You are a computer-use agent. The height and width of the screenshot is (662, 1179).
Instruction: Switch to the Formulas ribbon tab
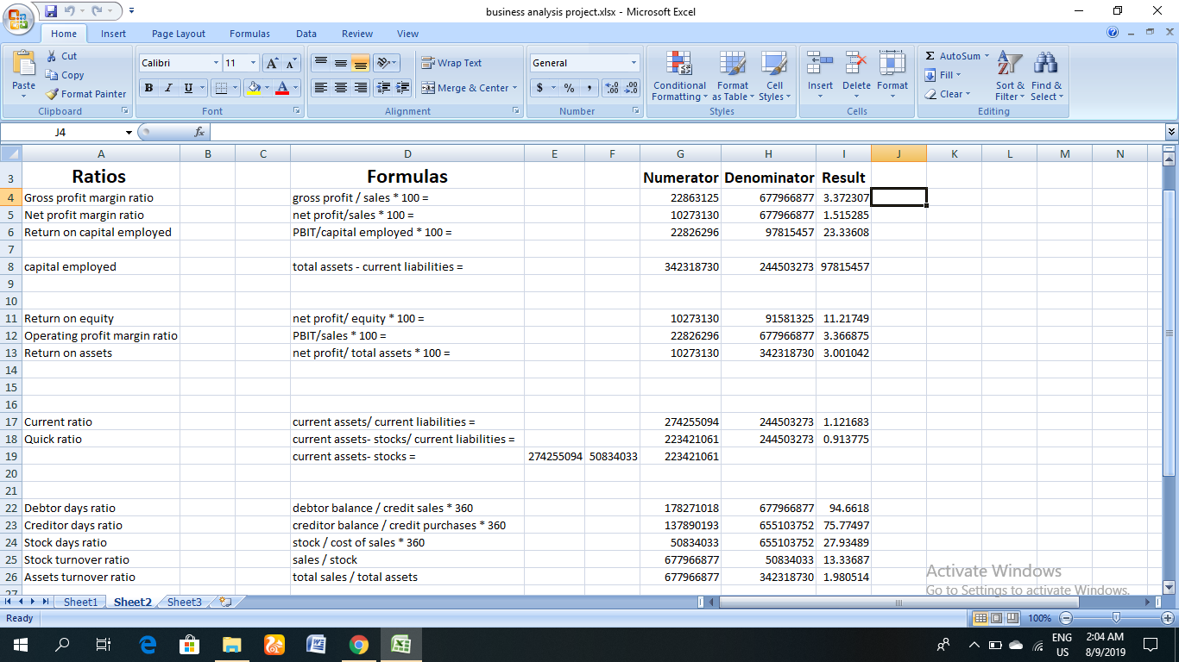(x=249, y=34)
